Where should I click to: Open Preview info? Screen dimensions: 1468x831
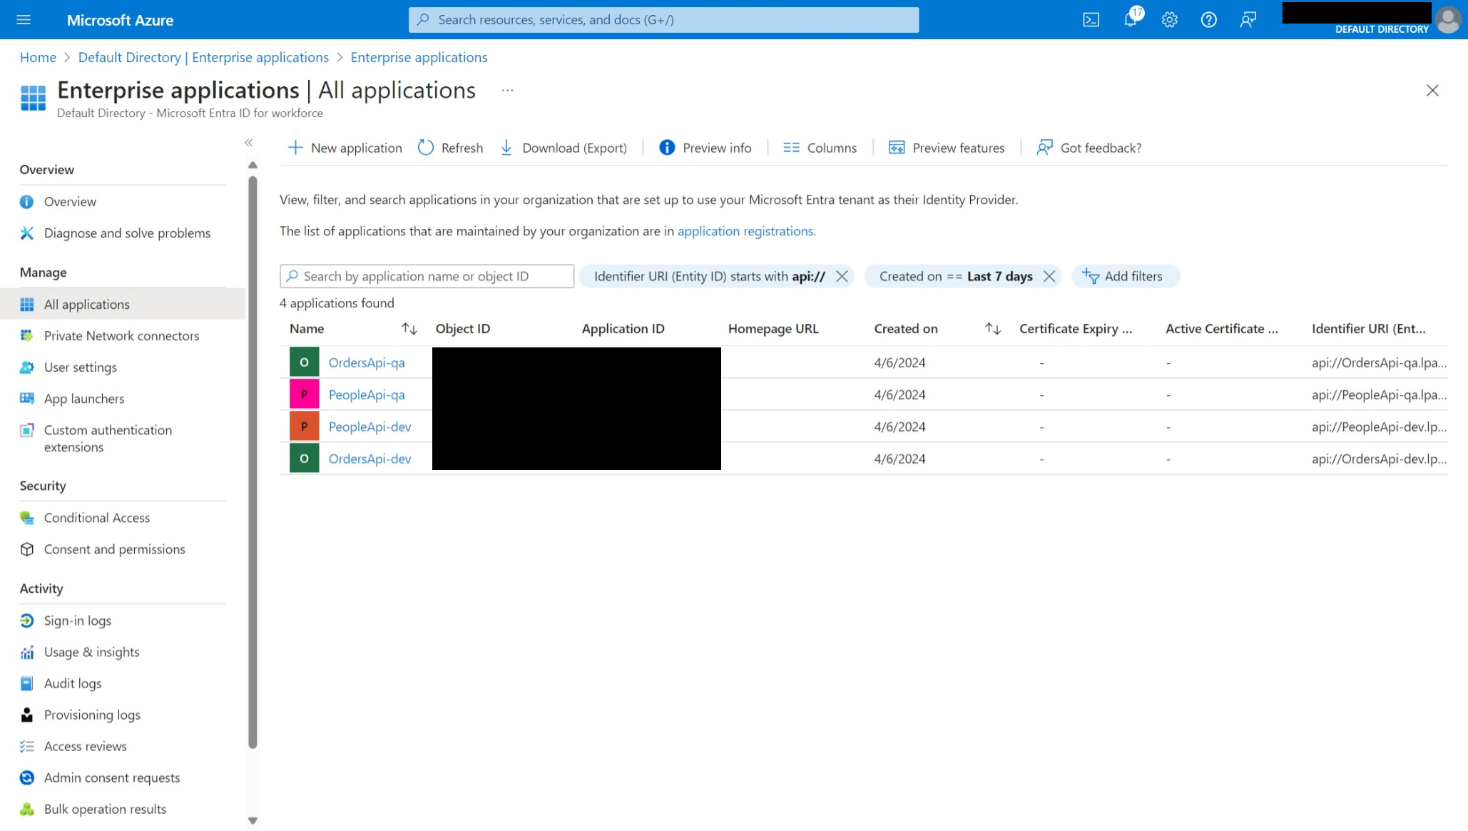tap(705, 148)
